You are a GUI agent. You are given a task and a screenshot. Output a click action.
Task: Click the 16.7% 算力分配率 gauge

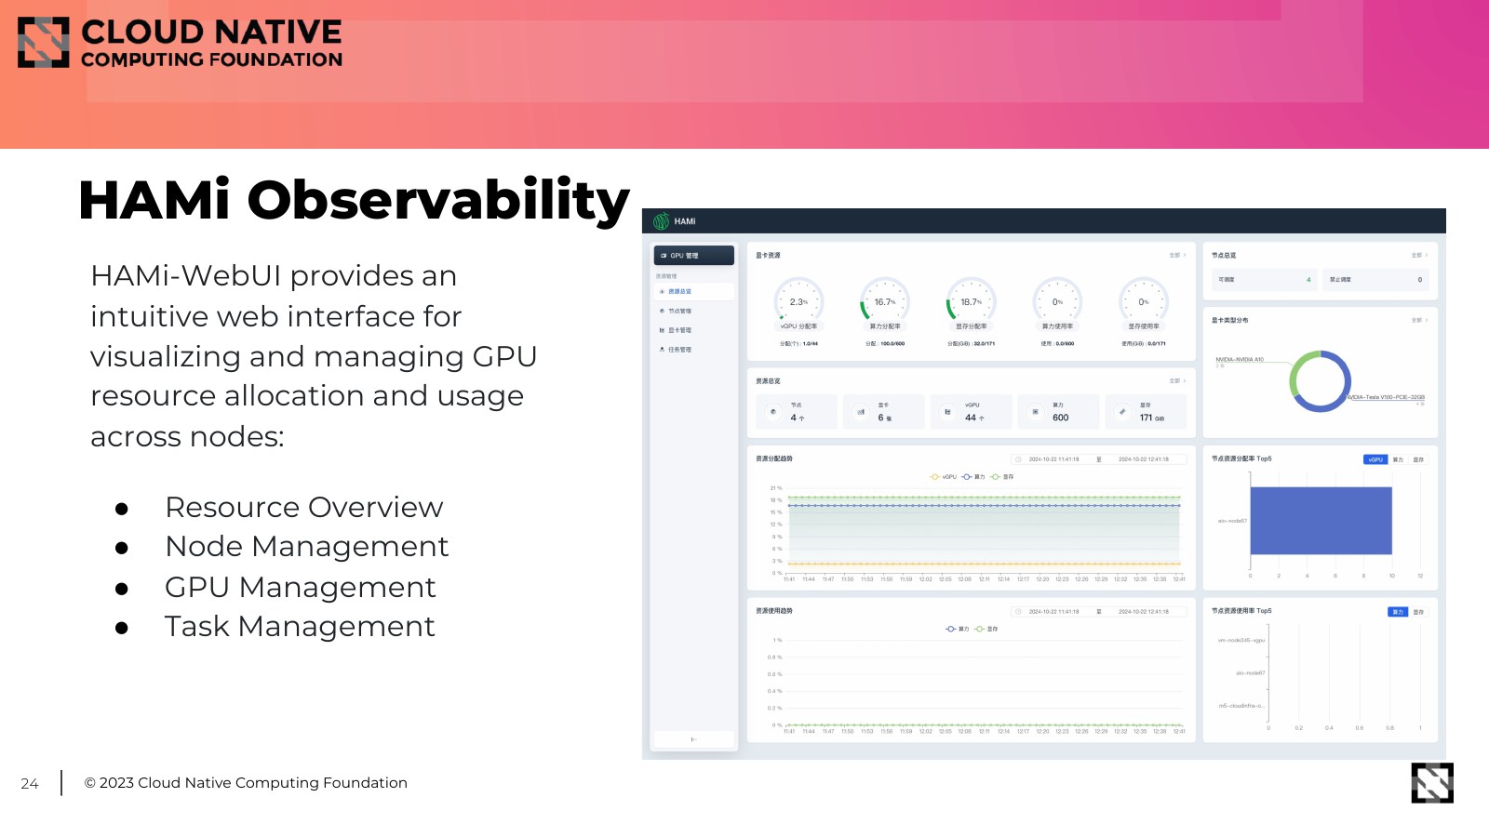885,301
